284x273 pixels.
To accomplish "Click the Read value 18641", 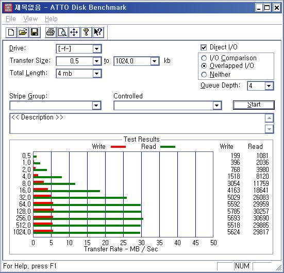I will (261, 190).
